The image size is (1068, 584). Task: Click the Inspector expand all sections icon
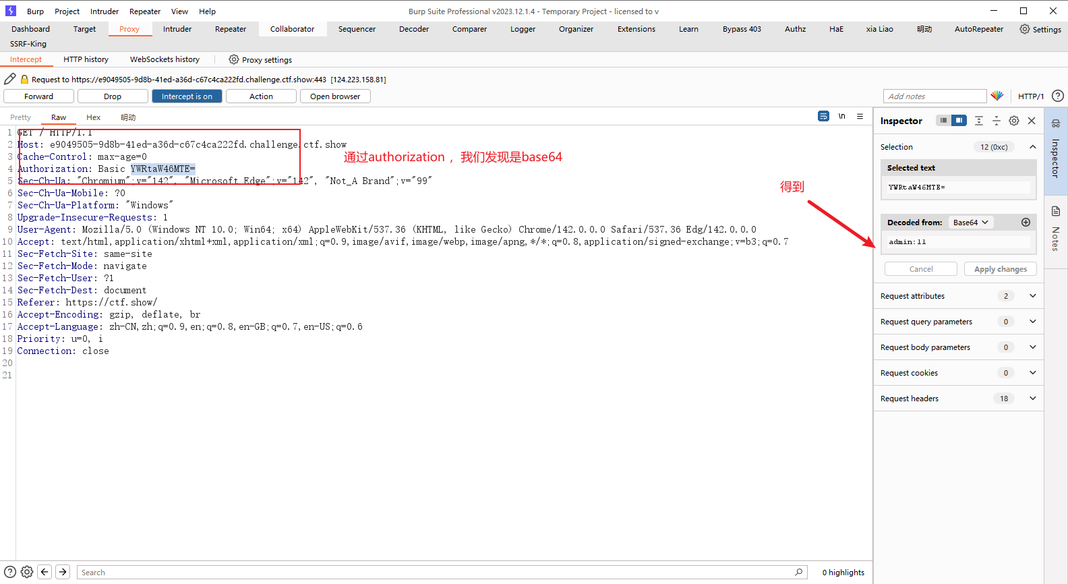click(979, 121)
